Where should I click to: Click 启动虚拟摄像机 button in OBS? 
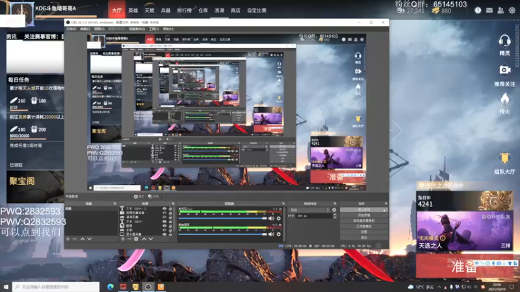coord(364,221)
